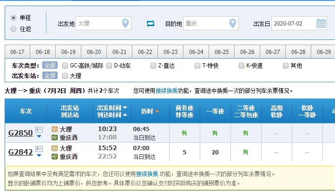Click G2850 一等座 availability 有
This screenshot has height=191, width=335.
coord(215,133)
